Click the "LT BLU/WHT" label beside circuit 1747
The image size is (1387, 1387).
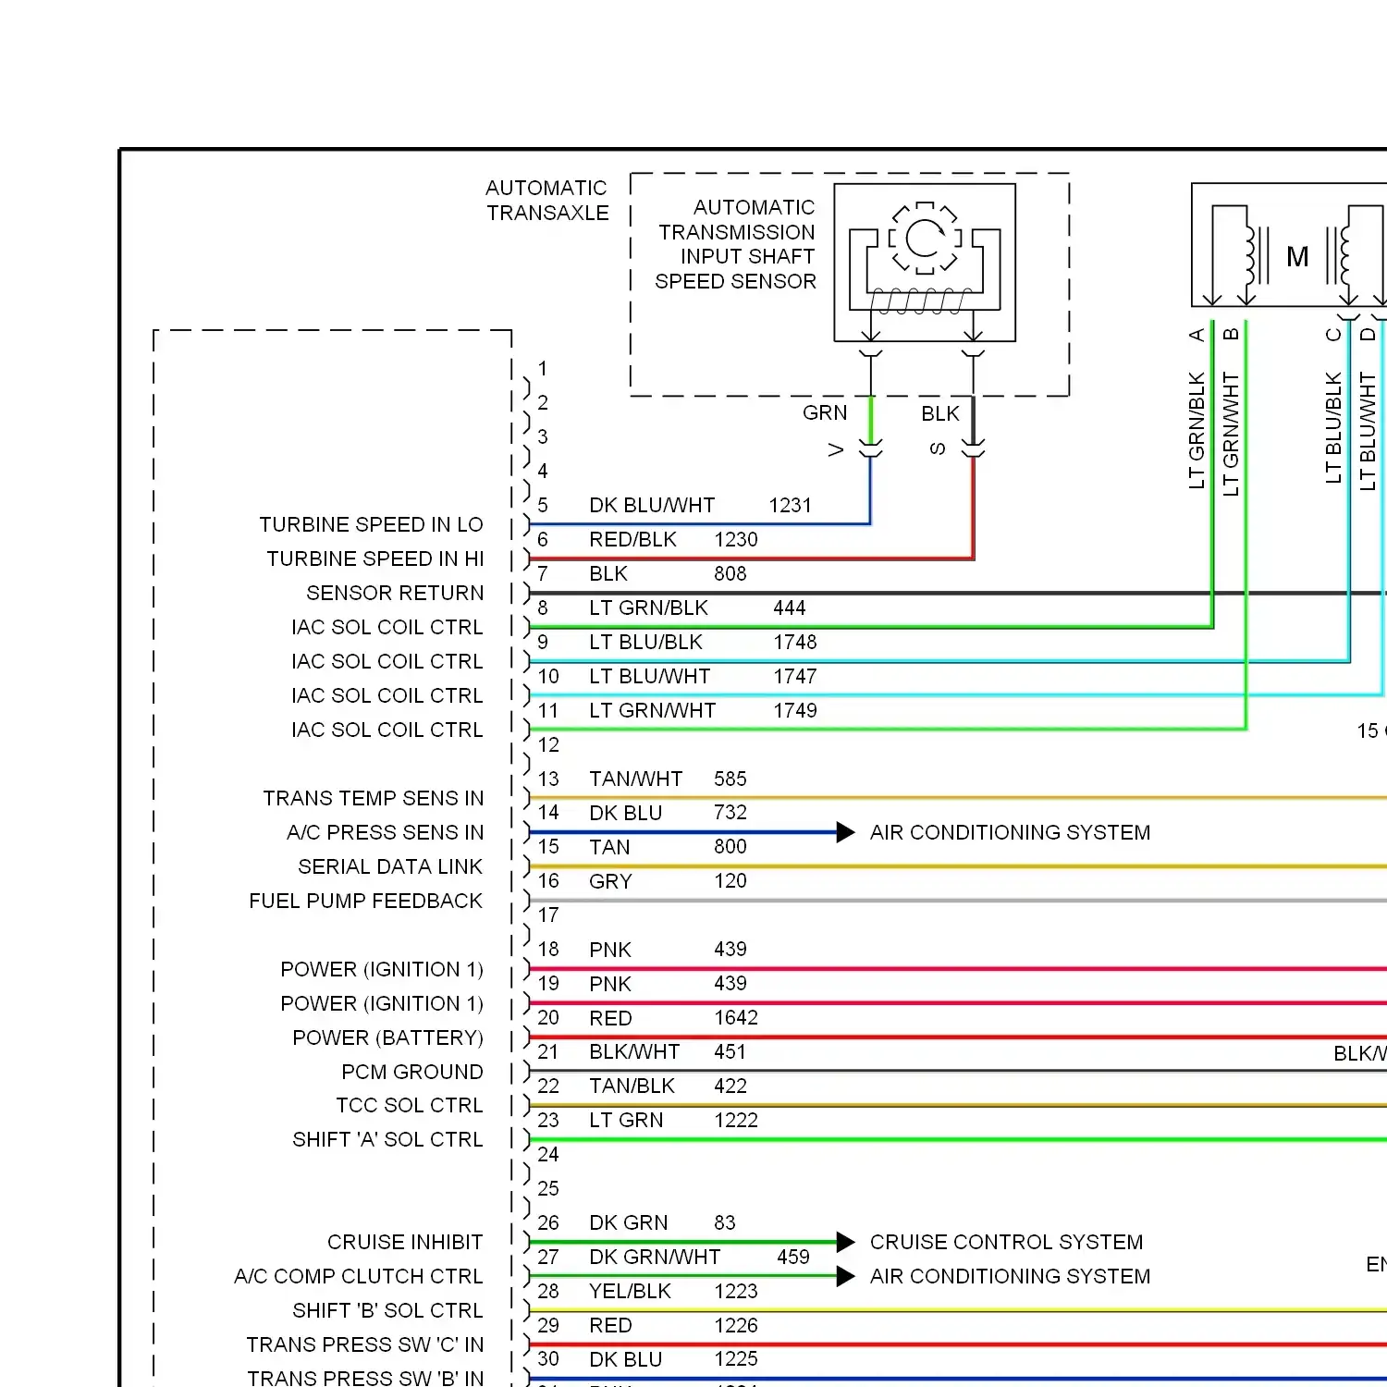click(650, 677)
